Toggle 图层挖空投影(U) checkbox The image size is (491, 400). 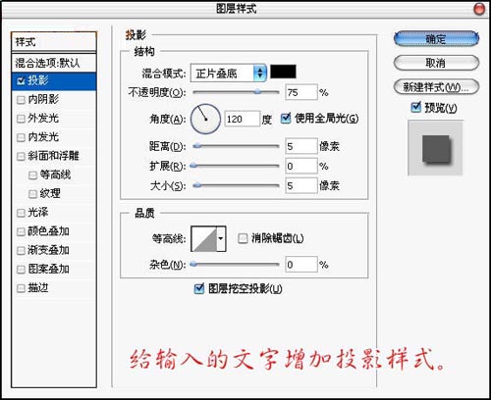coord(199,288)
